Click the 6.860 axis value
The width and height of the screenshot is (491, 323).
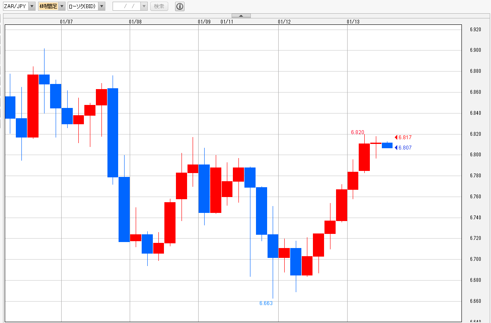475,92
